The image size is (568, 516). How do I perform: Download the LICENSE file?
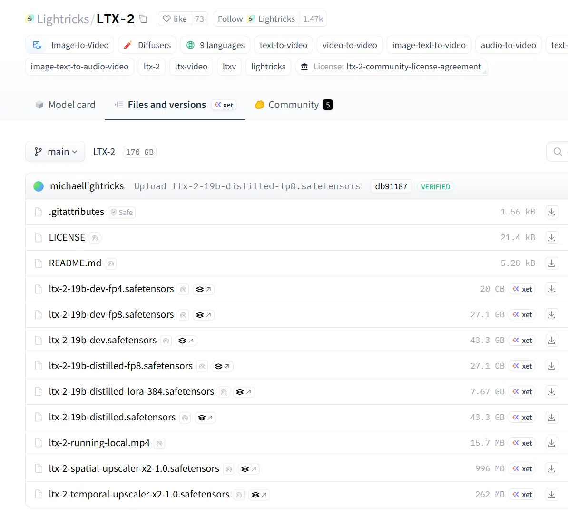click(x=552, y=237)
